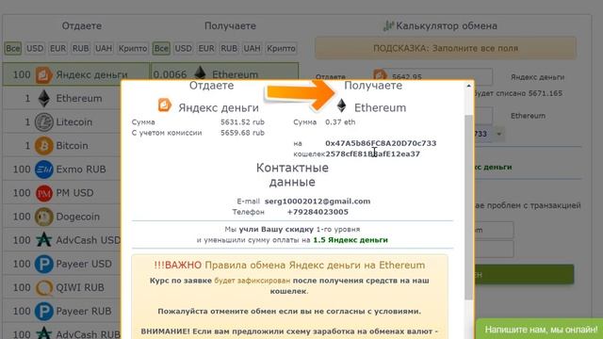This screenshot has height=339, width=603.
Task: Choose the Litecoin coin icon
Action: pyautogui.click(x=44, y=122)
